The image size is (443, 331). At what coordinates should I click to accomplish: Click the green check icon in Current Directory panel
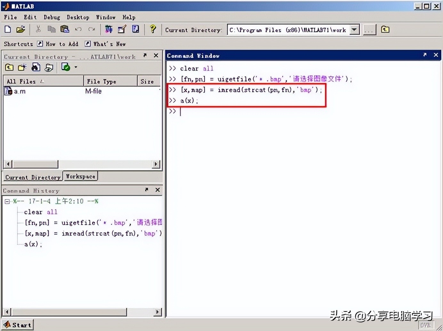[66, 67]
